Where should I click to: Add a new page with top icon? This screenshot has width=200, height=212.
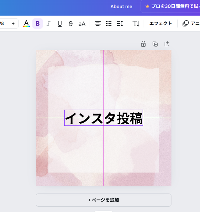click(x=167, y=44)
